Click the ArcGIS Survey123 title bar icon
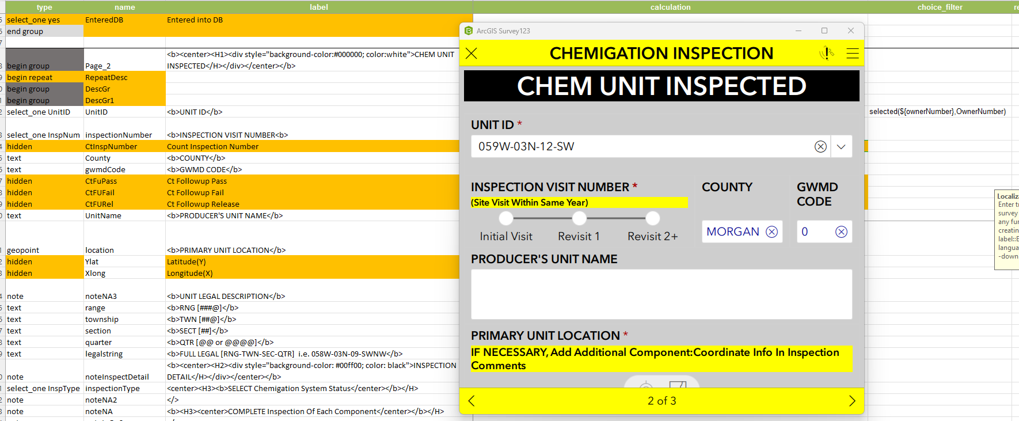 point(469,31)
